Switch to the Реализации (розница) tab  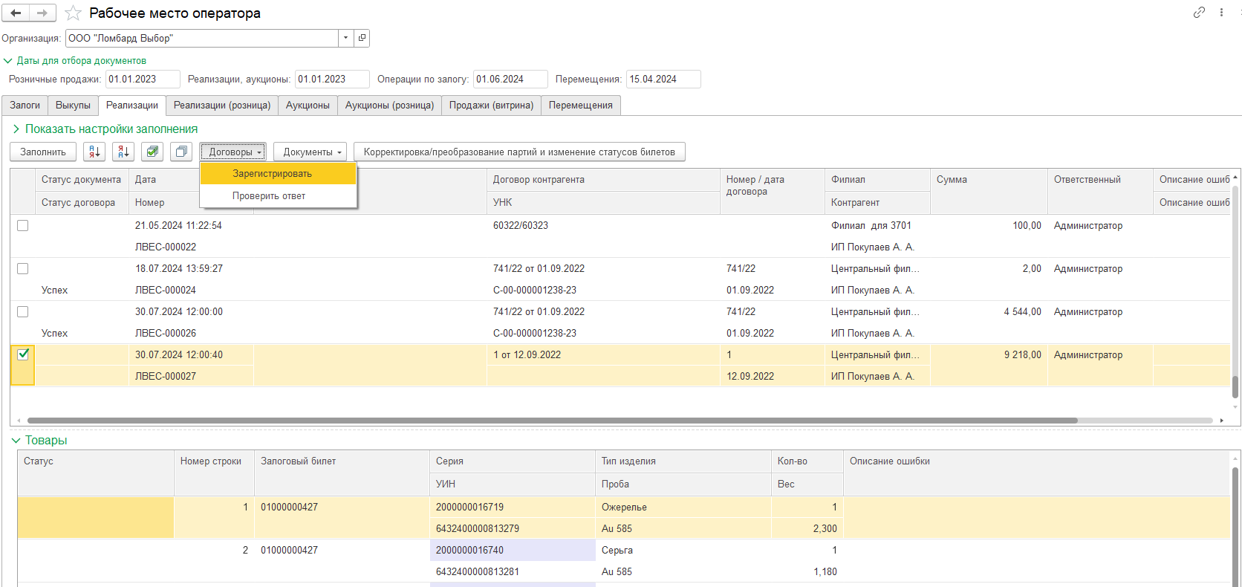222,106
